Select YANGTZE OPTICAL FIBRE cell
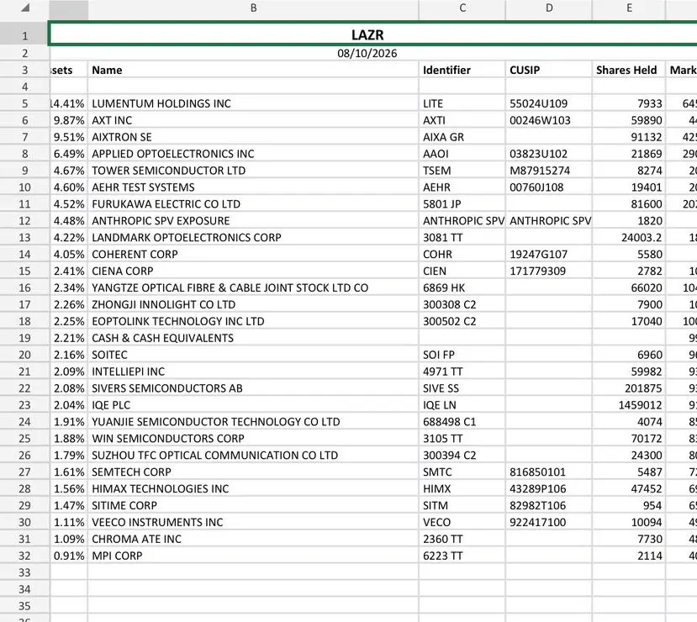Screen dimensions: 697x622 (253, 288)
